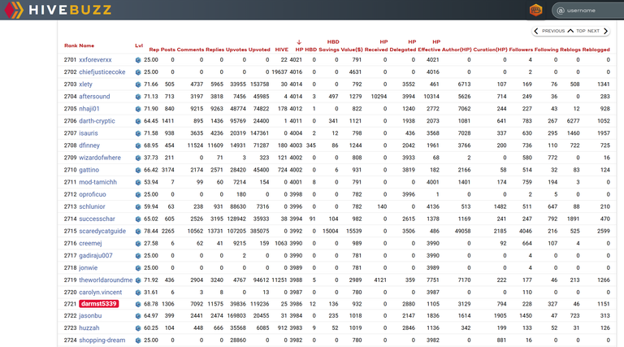Open dfinney profile link
The width and height of the screenshot is (624, 347).
coord(89,145)
